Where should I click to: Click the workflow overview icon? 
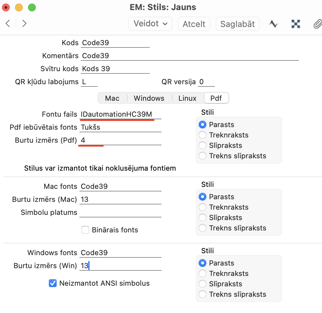(x=296, y=24)
